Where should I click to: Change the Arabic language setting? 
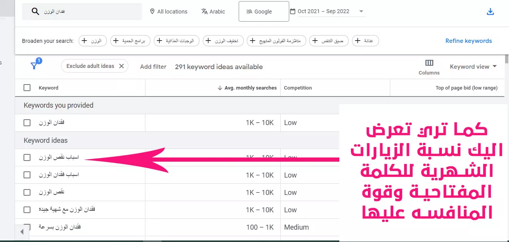[213, 12]
